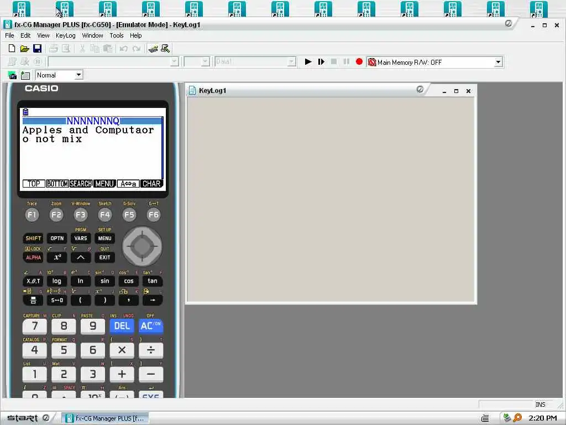
Task: Click the Cut scissors icon
Action: point(82,49)
